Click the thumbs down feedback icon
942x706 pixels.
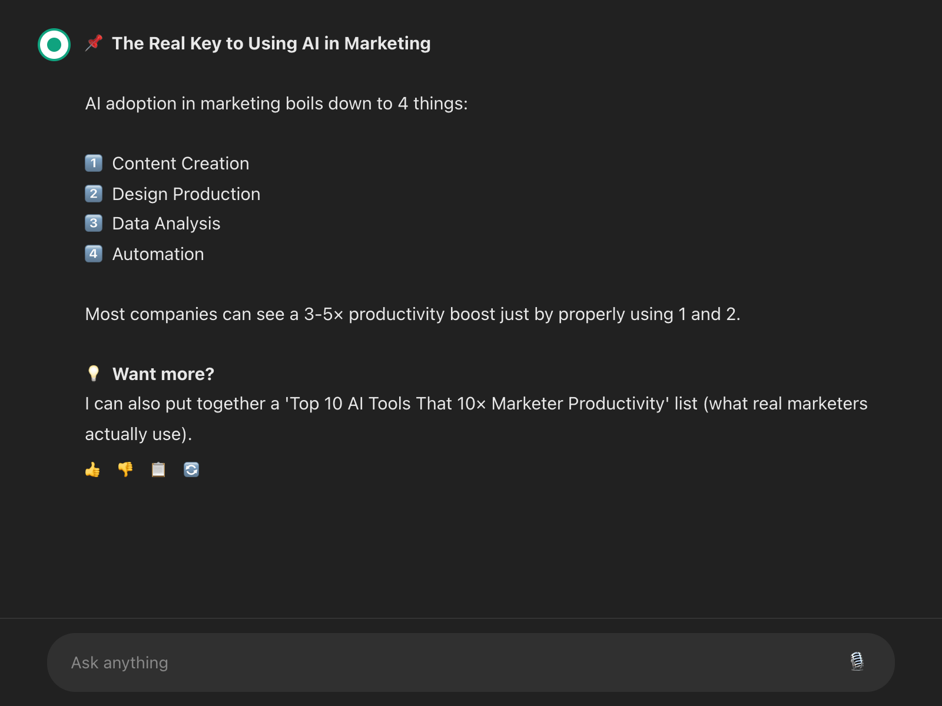(125, 469)
